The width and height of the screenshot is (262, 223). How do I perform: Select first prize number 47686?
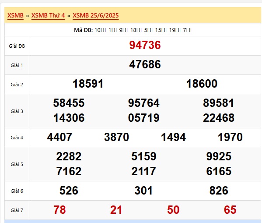click(145, 64)
